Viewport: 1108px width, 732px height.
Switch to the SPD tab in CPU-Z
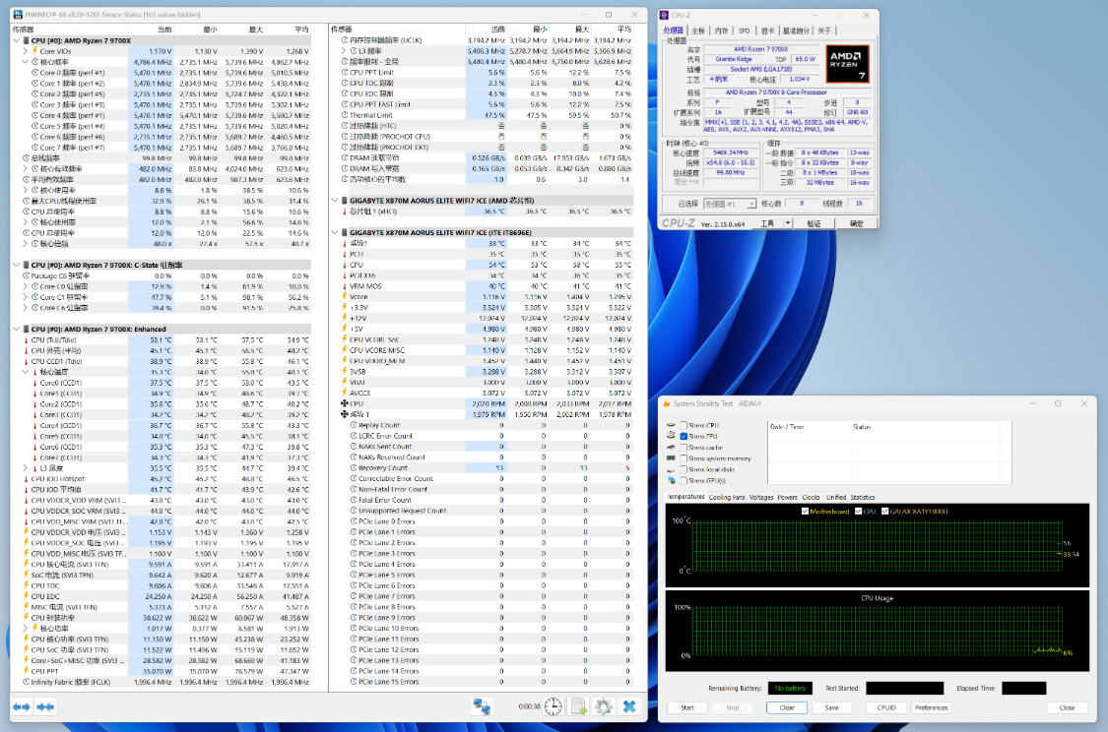point(744,30)
